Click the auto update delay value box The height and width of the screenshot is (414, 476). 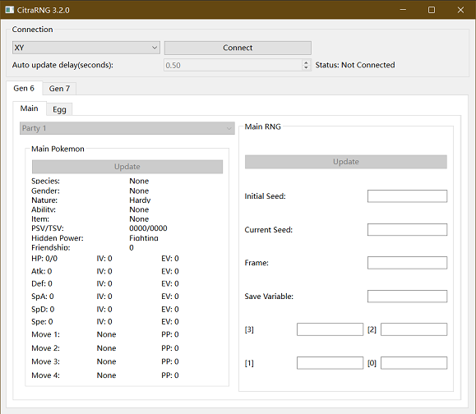(x=233, y=65)
